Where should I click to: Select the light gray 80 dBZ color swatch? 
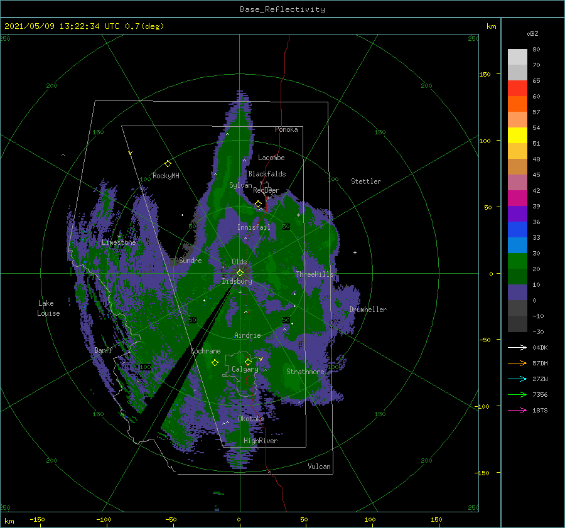coord(517,57)
